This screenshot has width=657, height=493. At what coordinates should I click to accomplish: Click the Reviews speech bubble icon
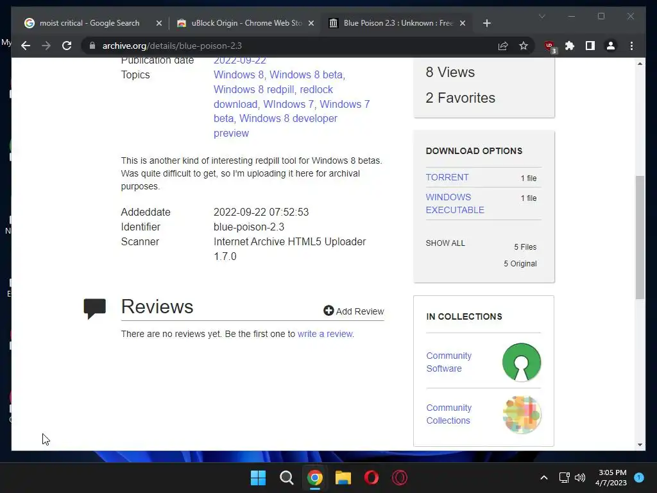[95, 309]
